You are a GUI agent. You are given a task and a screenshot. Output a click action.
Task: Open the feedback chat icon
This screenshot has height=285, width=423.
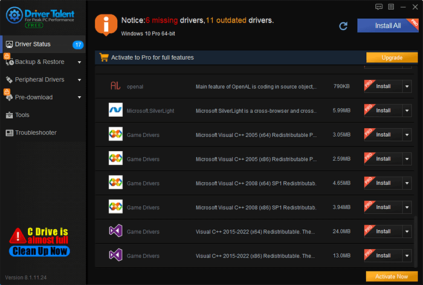379,7
